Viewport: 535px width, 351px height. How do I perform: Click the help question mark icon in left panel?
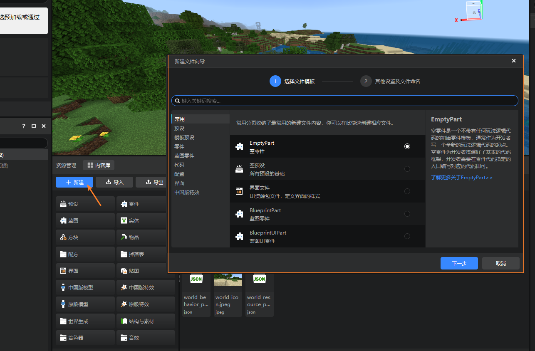click(24, 126)
